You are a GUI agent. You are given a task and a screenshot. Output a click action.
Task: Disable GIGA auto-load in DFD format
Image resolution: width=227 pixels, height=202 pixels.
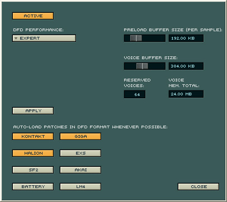pos(81,136)
